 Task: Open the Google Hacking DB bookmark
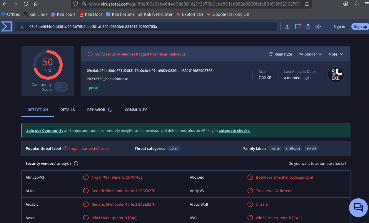(x=228, y=14)
